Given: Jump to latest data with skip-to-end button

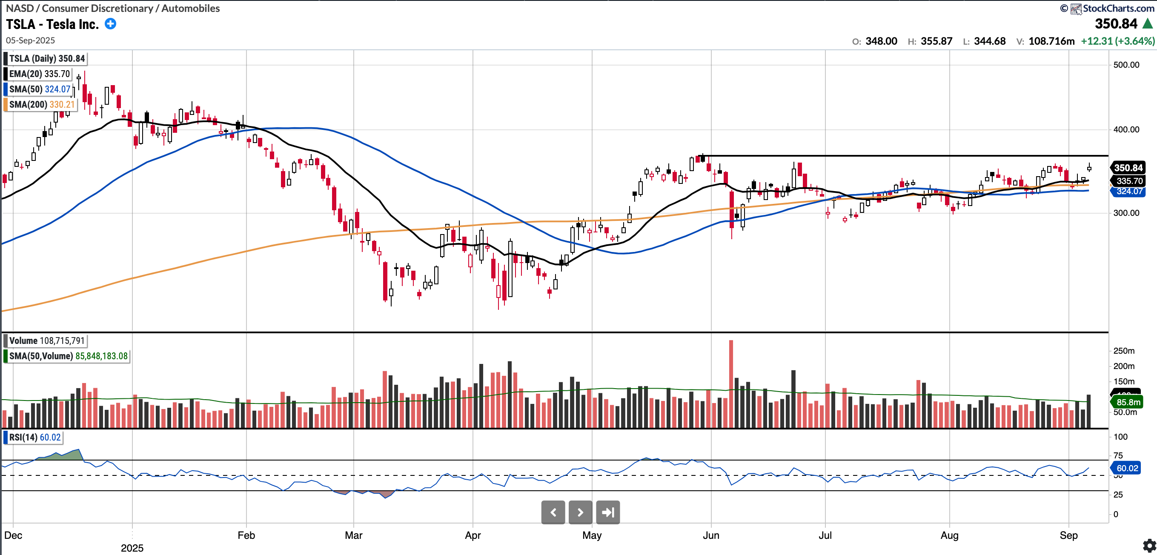Looking at the screenshot, I should (x=608, y=512).
